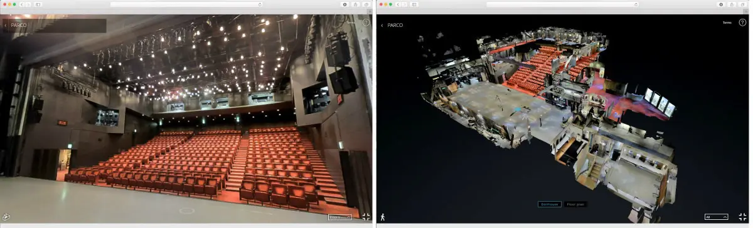
Task: Toggle sidebar in the left Safari window
Action: point(38,4)
